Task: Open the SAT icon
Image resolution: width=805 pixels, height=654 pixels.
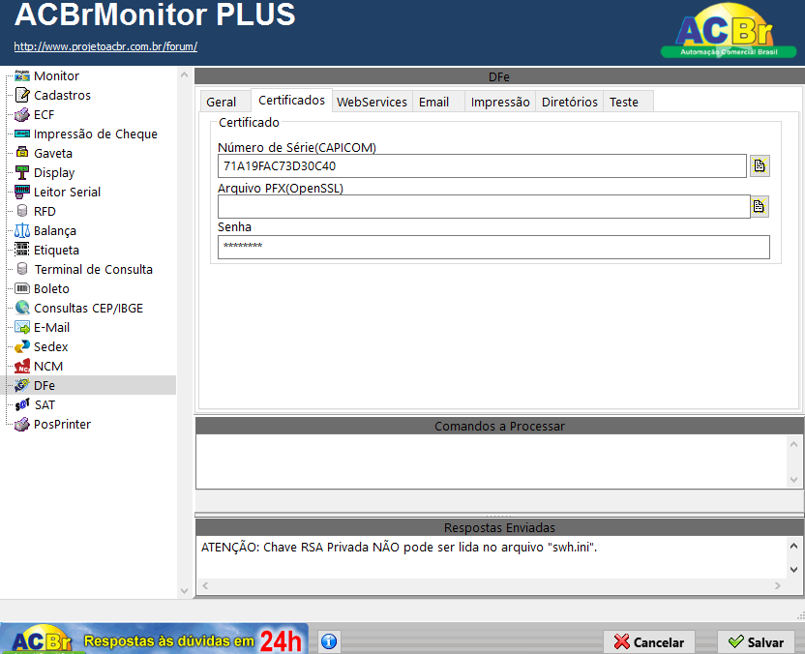Action: coord(22,405)
